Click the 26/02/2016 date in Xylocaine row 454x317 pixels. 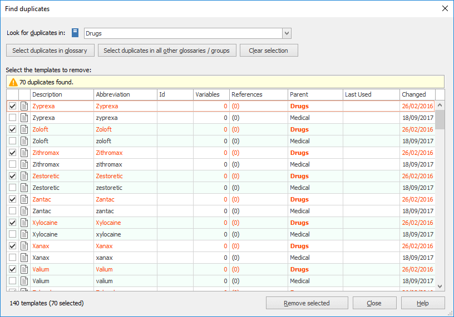coord(417,223)
